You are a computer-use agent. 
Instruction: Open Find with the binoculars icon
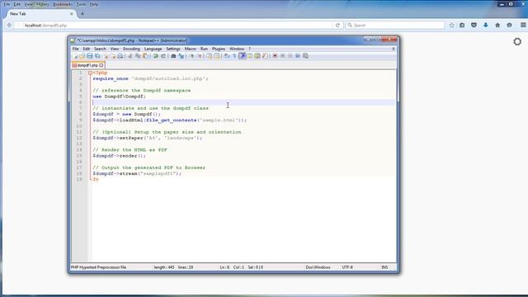point(173,56)
